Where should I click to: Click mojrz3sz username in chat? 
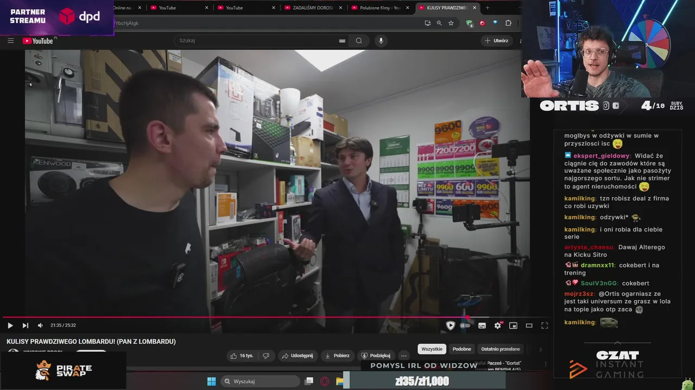pos(580,294)
